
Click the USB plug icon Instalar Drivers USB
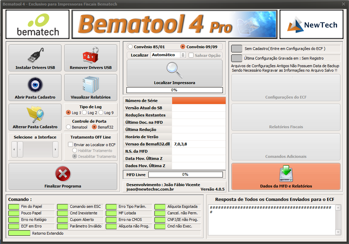[x=36, y=55]
